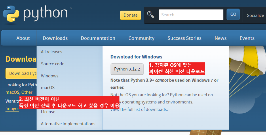The image size is (266, 135).
Task: Click the yellow Download Python button
Action: (x=21, y=73)
